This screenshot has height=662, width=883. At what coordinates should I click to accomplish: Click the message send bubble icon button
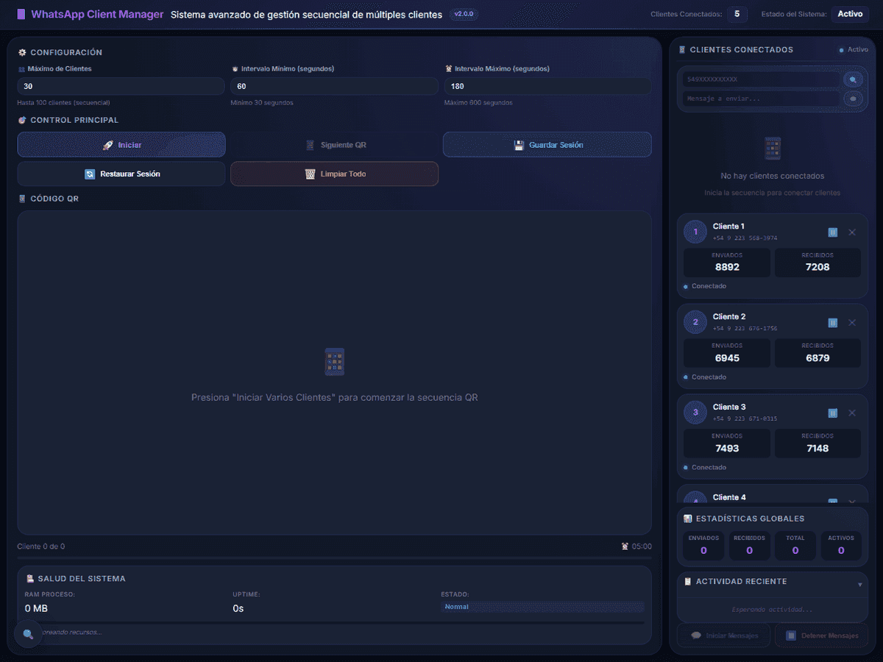(853, 99)
